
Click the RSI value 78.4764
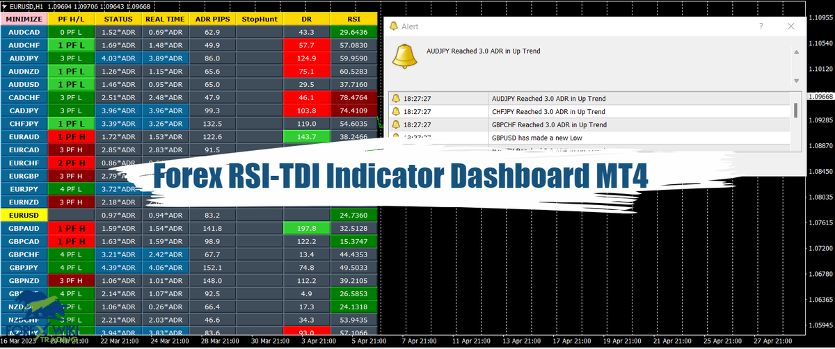tap(354, 97)
